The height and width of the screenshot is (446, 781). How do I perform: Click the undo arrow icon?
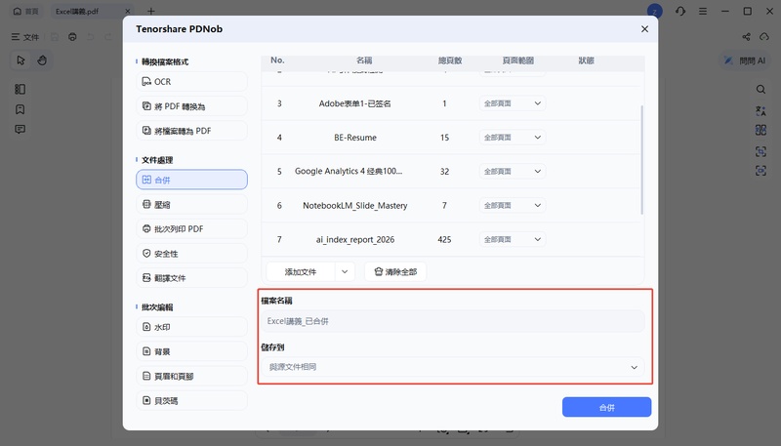click(x=90, y=37)
